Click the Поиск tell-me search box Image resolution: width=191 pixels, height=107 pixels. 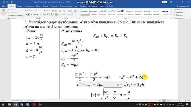[x=110, y=6]
